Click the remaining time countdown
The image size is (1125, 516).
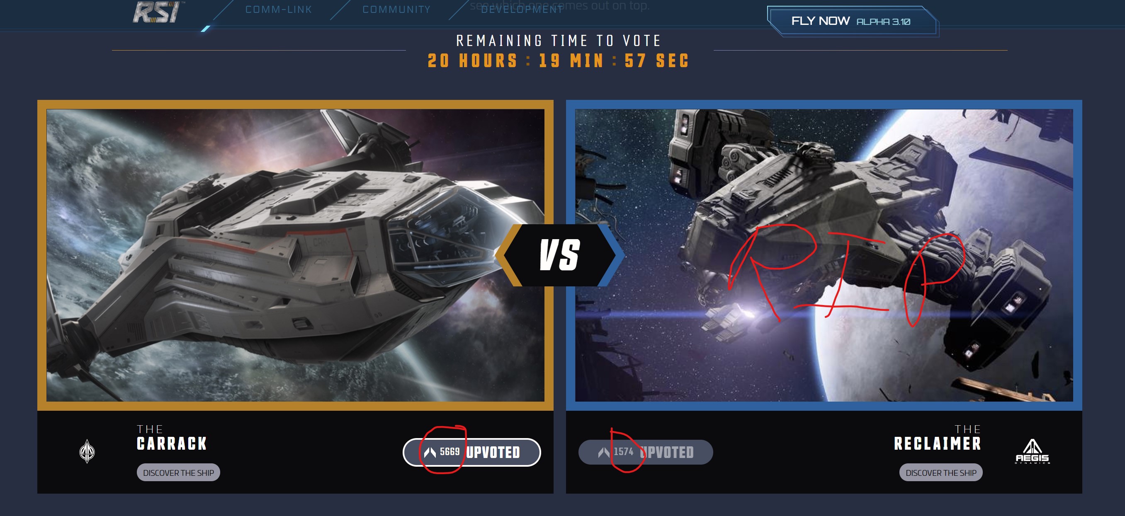[559, 61]
